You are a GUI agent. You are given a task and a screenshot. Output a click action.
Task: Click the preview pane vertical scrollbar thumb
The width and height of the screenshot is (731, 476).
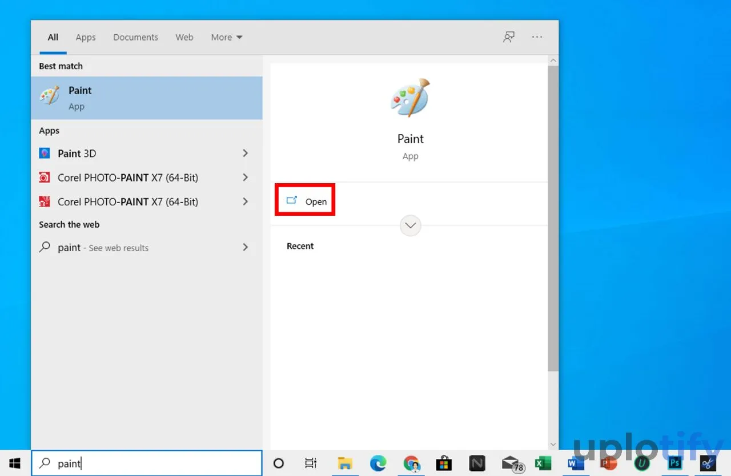[x=553, y=218]
